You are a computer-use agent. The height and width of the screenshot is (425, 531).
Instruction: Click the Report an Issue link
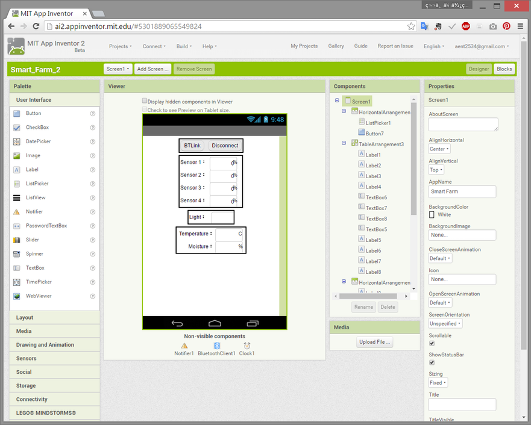click(395, 46)
